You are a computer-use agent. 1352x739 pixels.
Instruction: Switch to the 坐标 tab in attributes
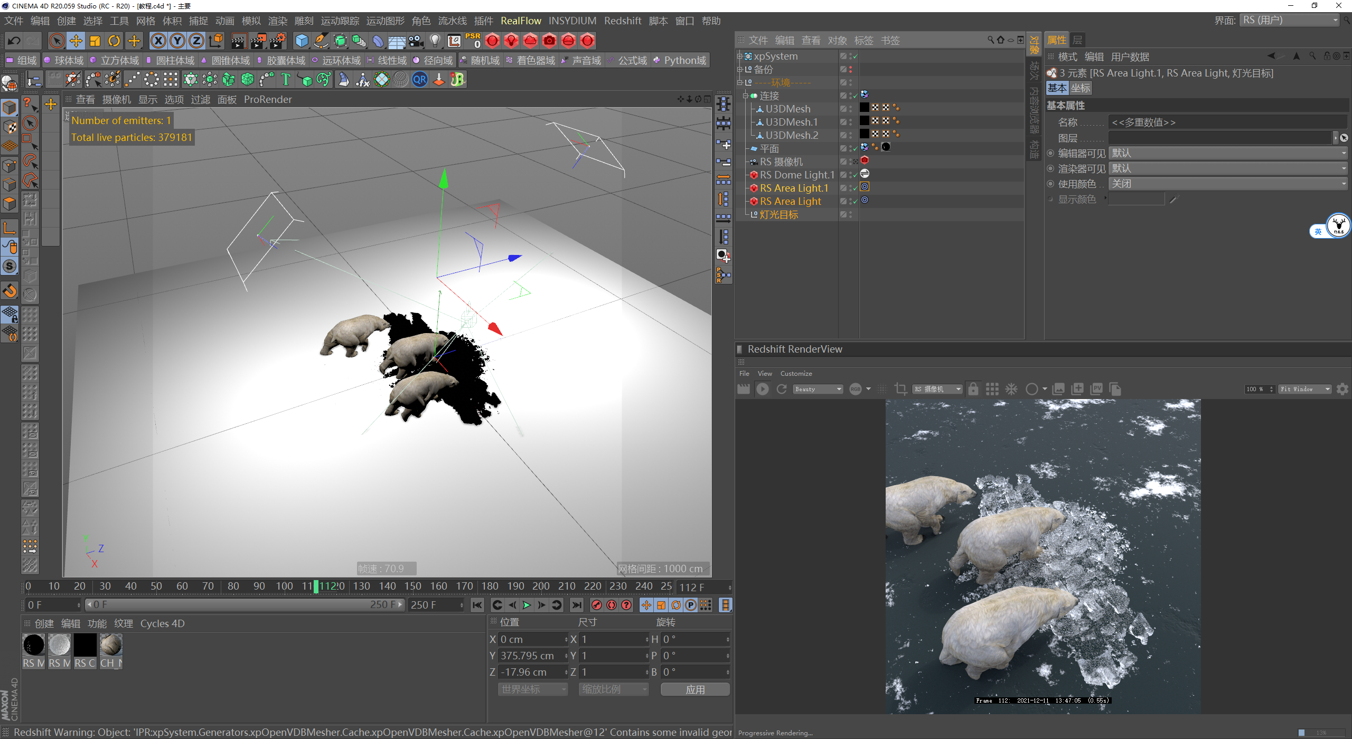[1080, 88]
